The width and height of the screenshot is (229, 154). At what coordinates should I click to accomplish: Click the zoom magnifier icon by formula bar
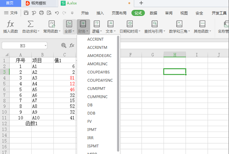tap(64, 45)
